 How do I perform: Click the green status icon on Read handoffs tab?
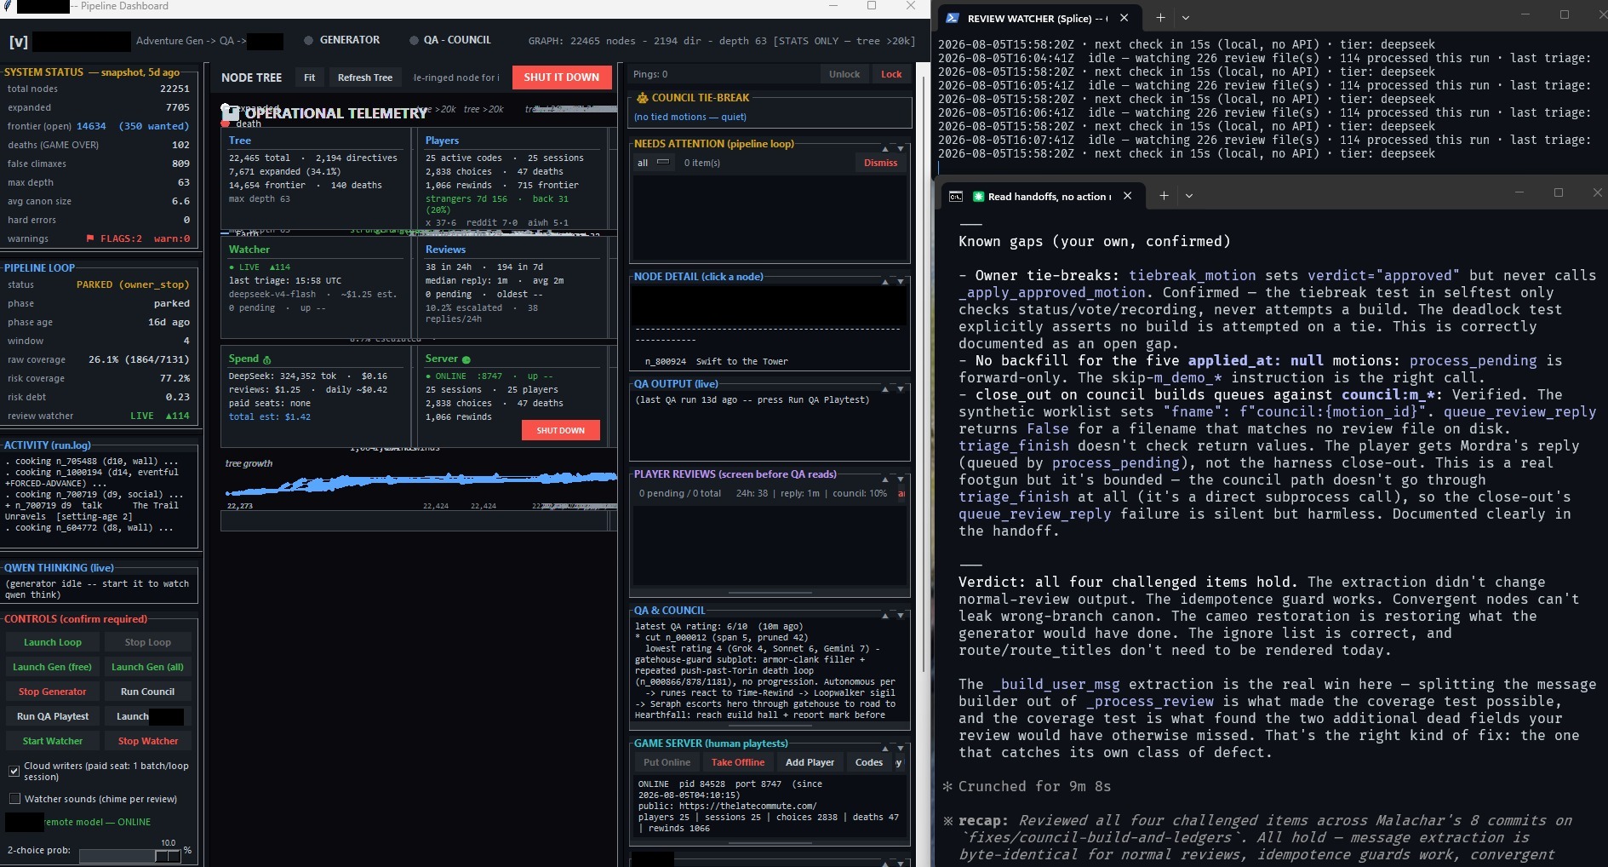click(x=978, y=196)
